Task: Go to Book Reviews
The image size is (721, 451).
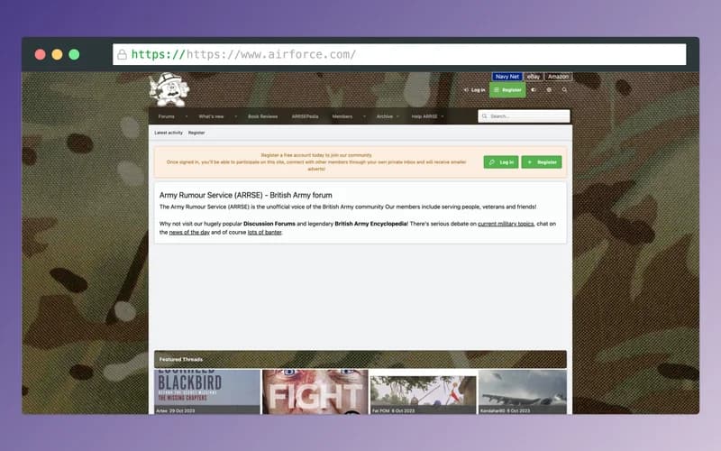Action: tap(262, 116)
